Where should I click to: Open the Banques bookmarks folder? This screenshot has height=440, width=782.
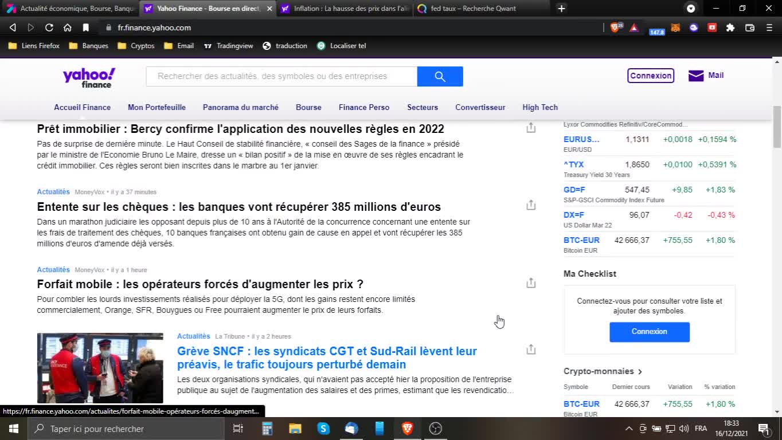(88, 46)
